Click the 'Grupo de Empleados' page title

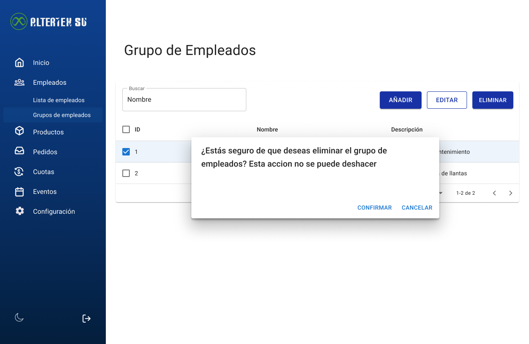point(190,50)
